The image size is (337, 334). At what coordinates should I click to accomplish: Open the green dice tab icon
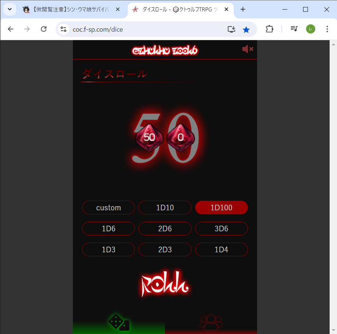119,322
